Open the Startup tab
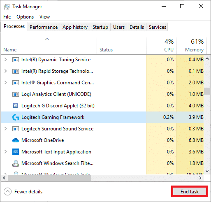 (100, 27)
